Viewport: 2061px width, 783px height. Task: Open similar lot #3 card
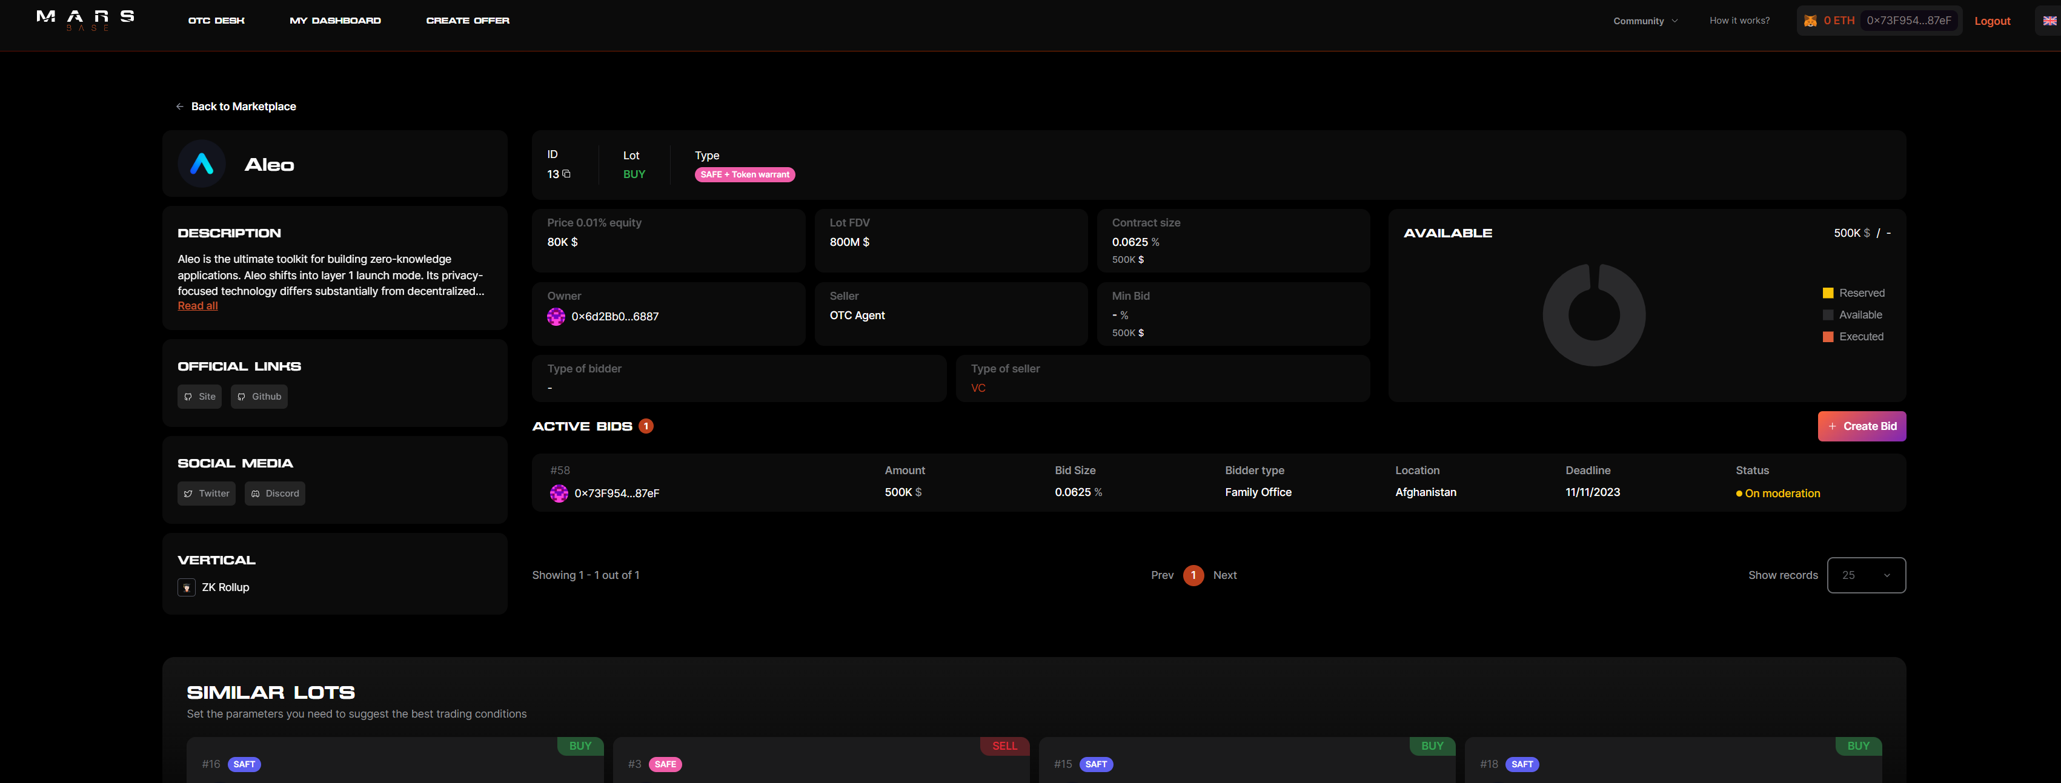(821, 761)
